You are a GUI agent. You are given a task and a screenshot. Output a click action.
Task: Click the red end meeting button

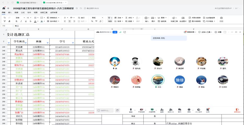pyautogui.click(x=237, y=110)
